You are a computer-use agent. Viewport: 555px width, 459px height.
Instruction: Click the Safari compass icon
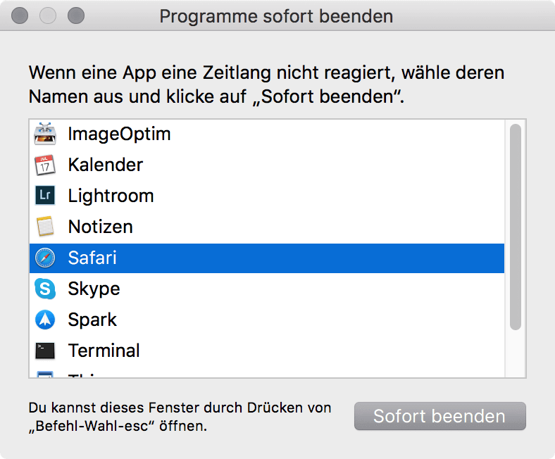click(x=45, y=258)
